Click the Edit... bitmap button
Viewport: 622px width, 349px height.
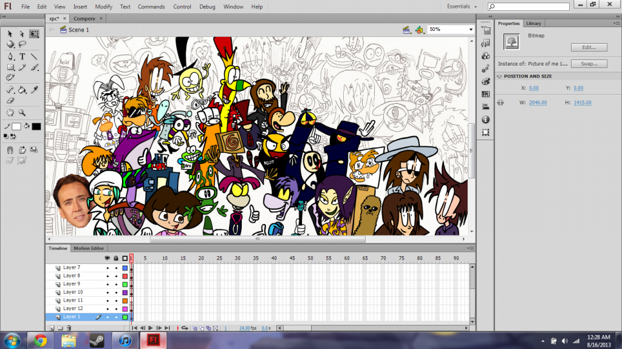[589, 47]
